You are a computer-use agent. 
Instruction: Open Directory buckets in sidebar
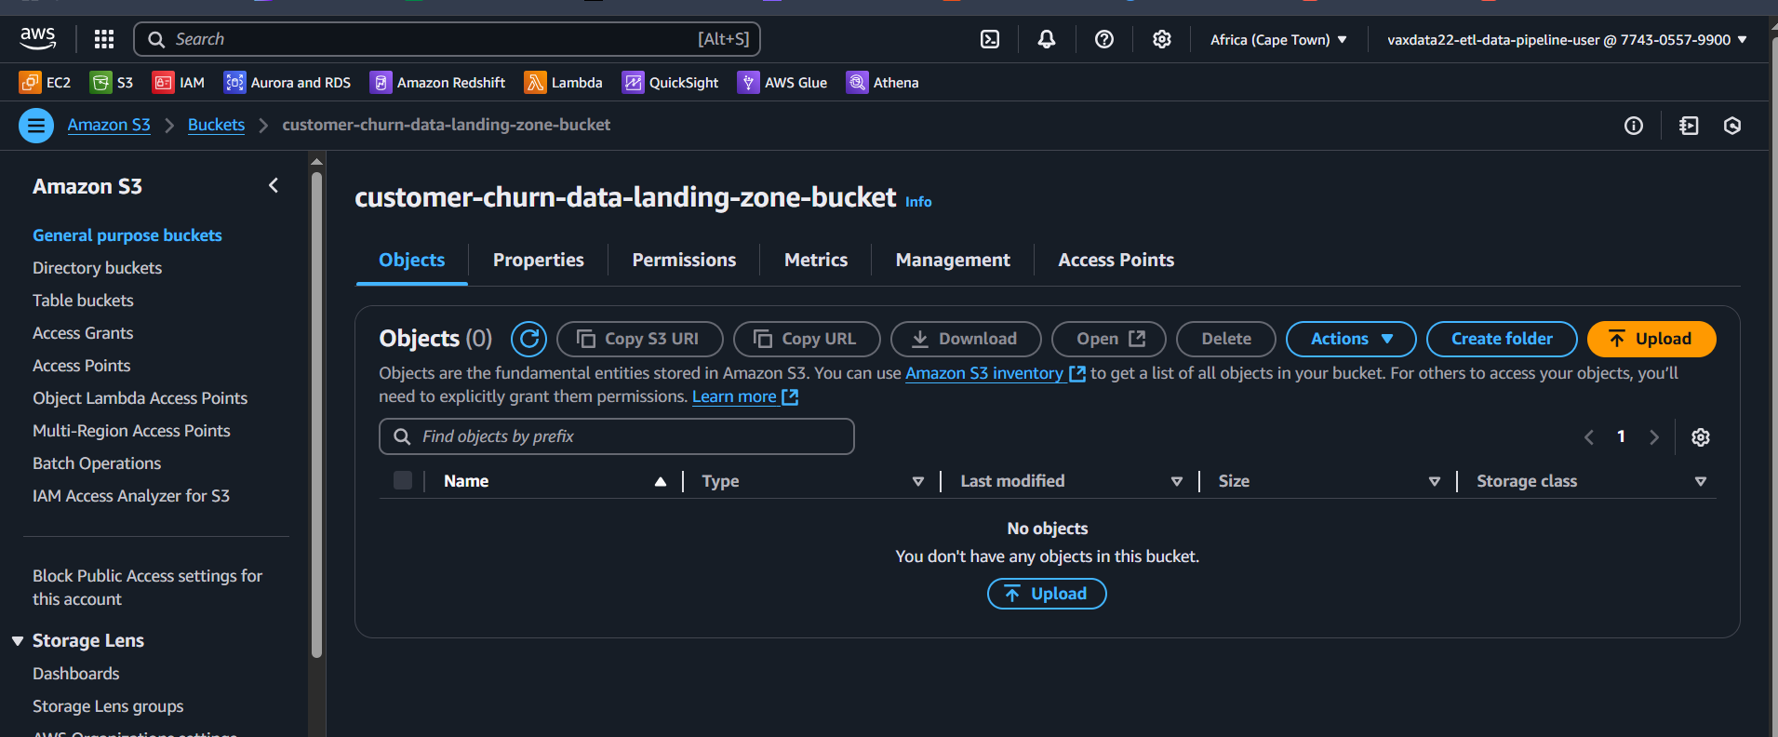pos(97,268)
